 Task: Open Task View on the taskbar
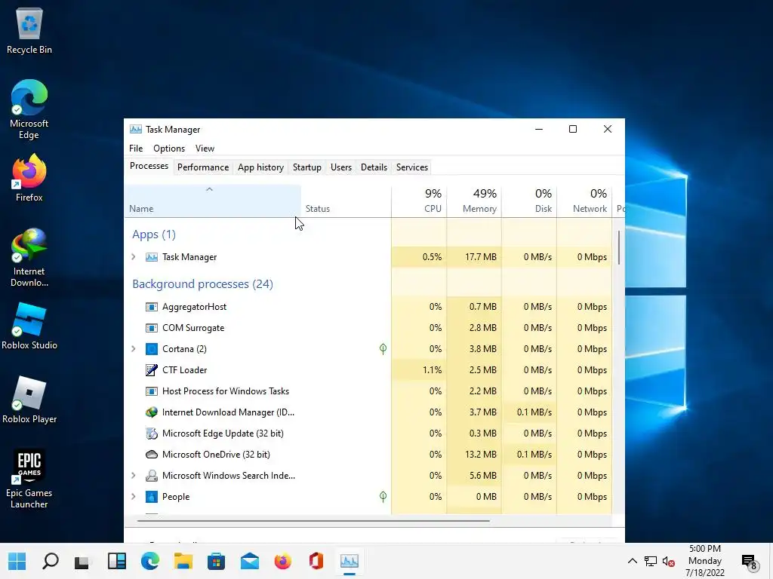tap(82, 561)
